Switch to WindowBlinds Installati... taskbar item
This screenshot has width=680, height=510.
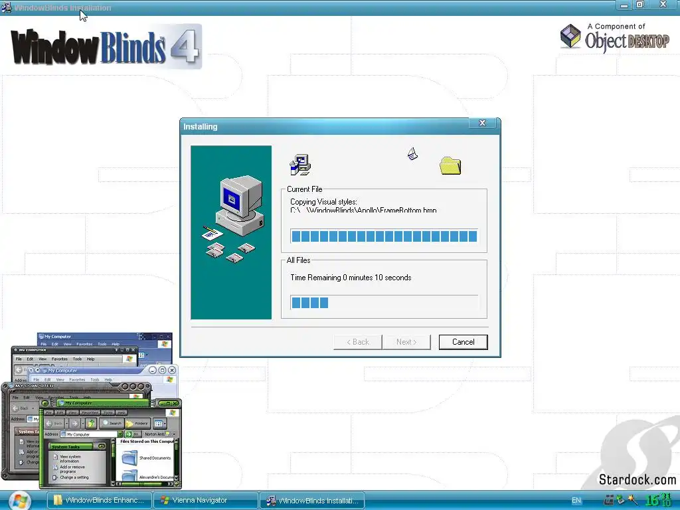tap(312, 500)
